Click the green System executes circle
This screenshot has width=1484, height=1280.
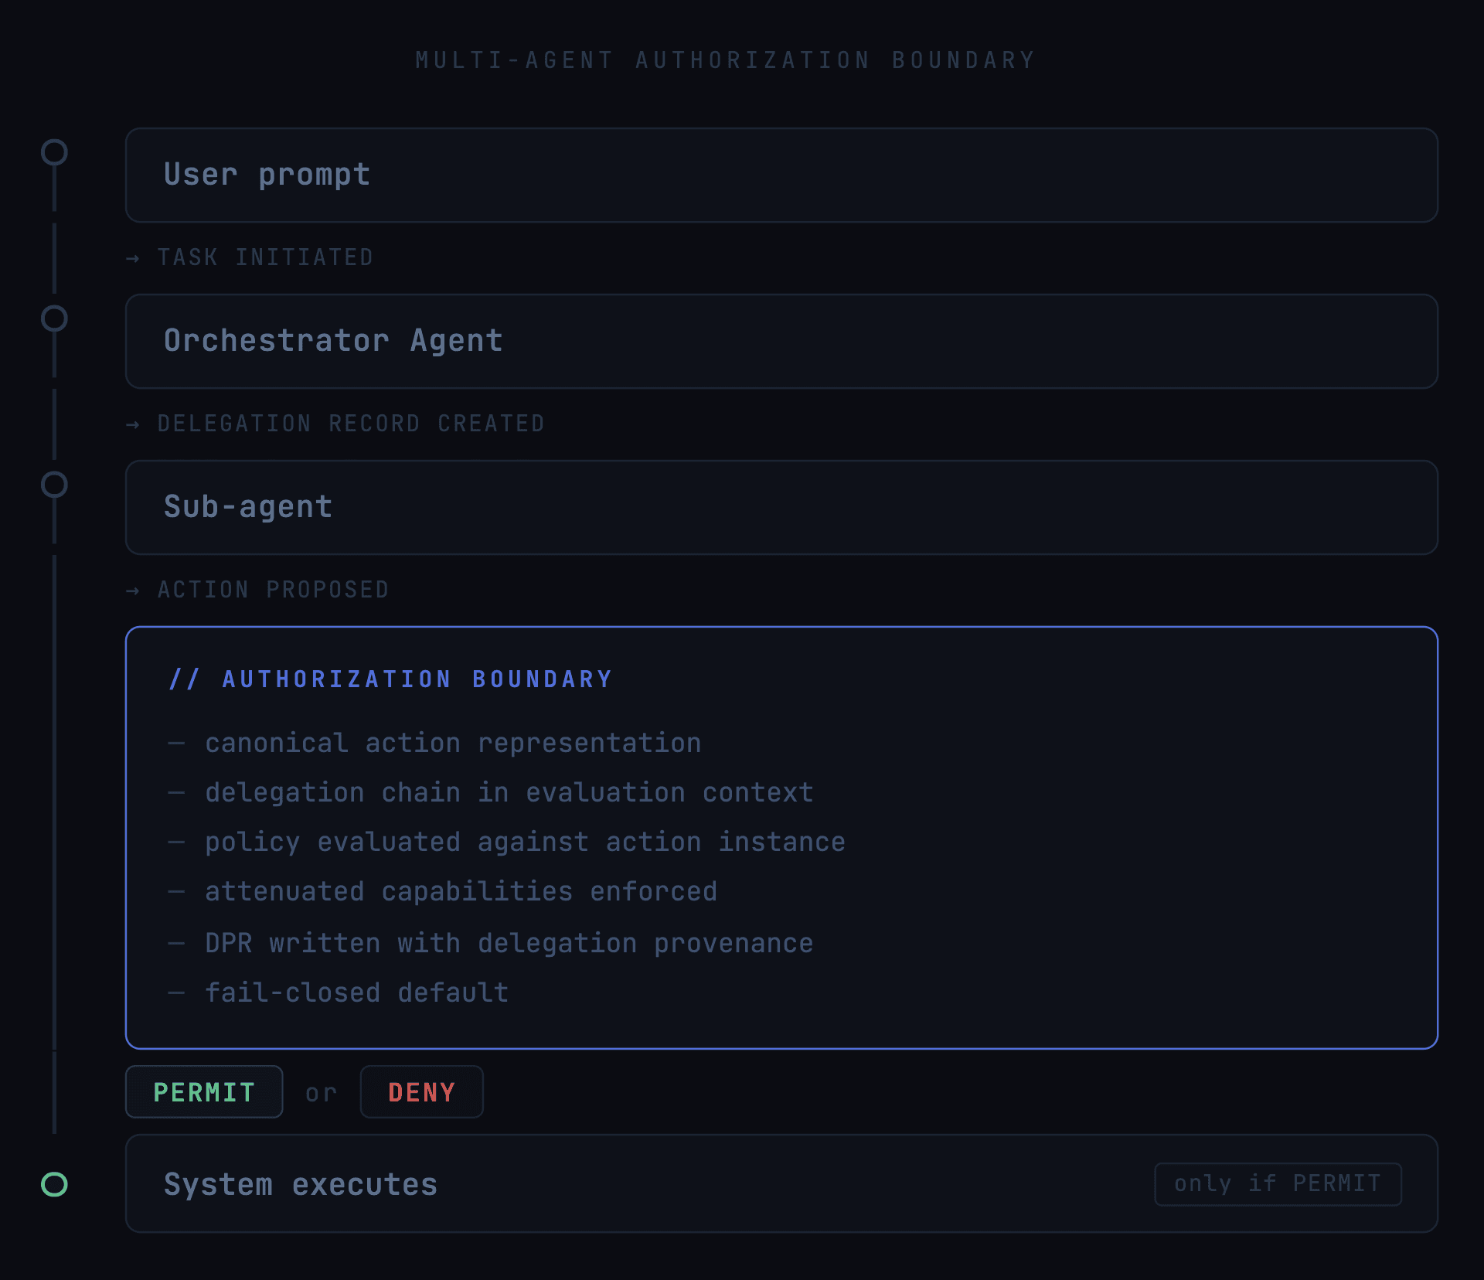point(54,1184)
